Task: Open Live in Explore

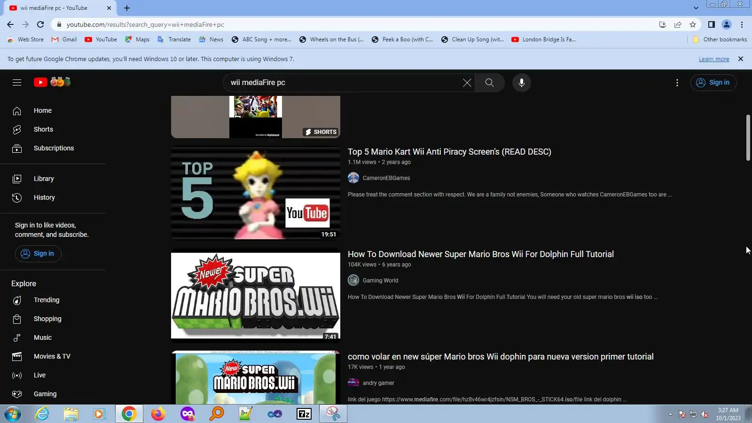Action: 53,375
